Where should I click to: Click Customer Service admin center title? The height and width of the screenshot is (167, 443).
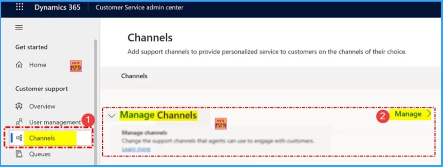tap(139, 7)
